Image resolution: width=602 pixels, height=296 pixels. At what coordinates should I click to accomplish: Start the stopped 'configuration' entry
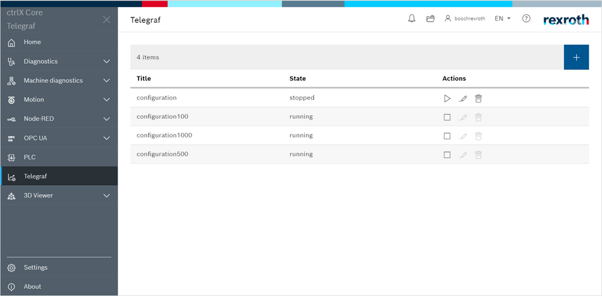point(447,99)
